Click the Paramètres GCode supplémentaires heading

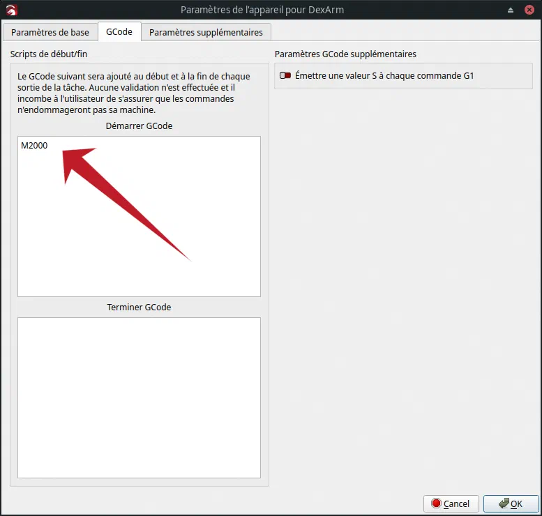pos(345,54)
